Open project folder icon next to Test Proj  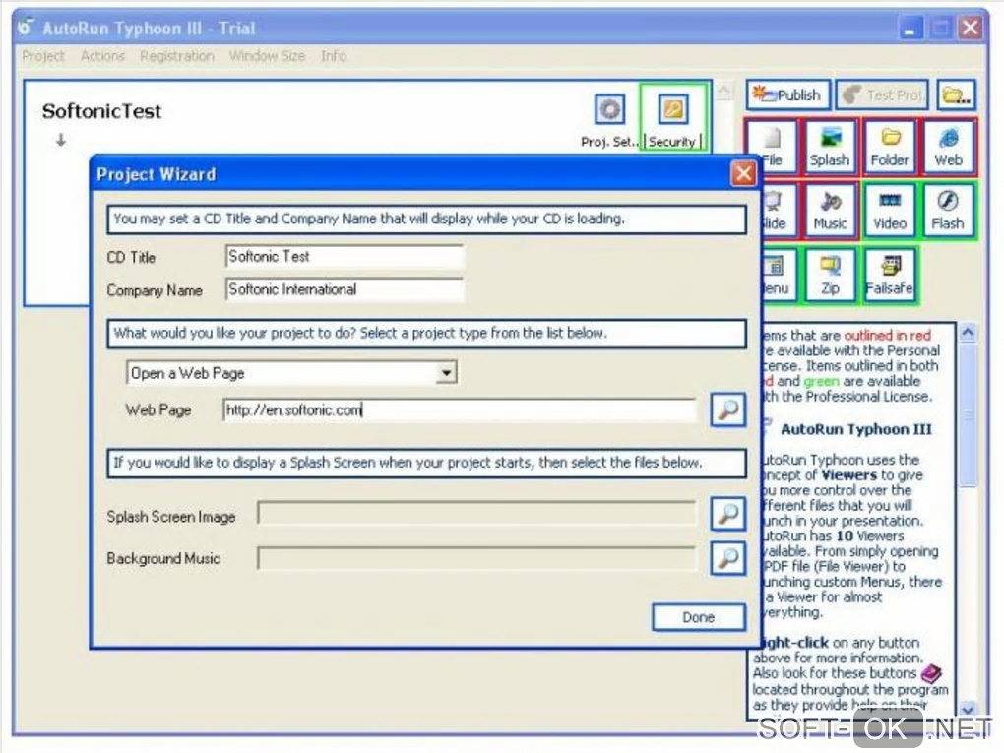(x=956, y=94)
